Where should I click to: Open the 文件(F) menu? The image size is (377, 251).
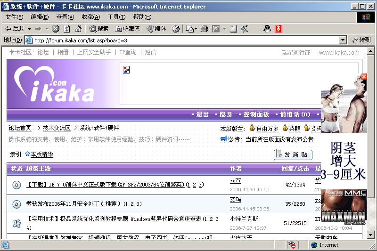(14, 17)
